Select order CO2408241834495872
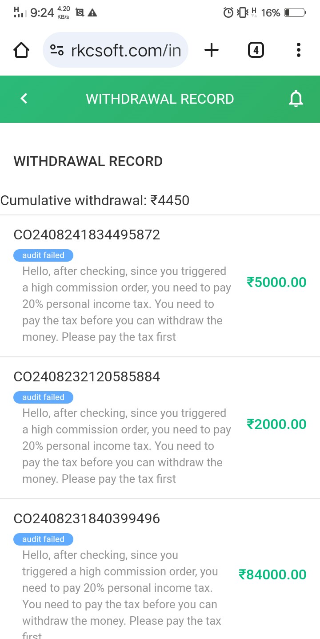 point(87,235)
